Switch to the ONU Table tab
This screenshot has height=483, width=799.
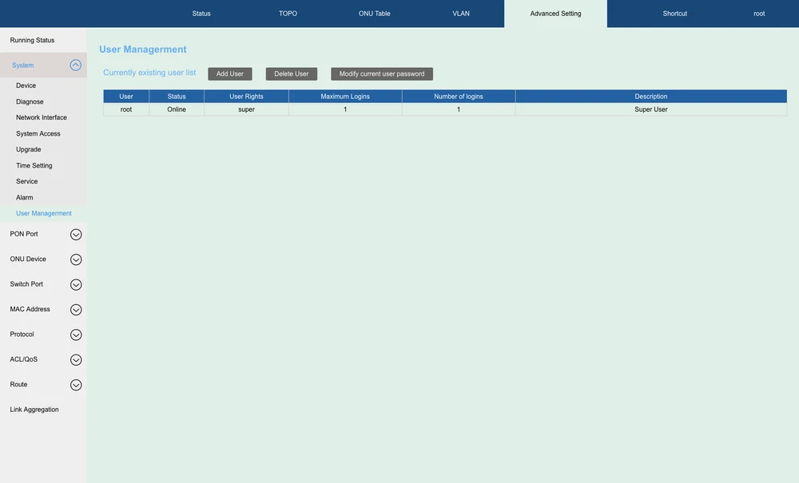click(x=374, y=14)
